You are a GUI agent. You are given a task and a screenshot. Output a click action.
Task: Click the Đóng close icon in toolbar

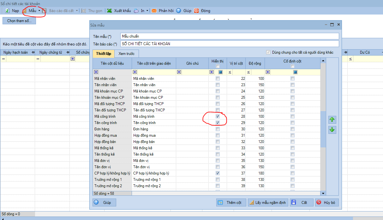pyautogui.click(x=196, y=11)
